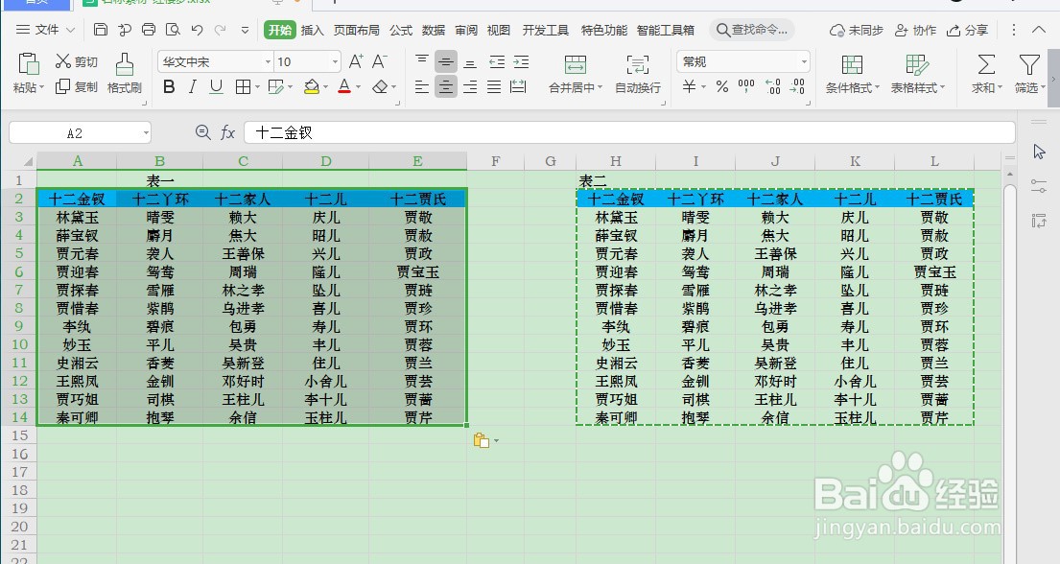
Task: Apply percent style
Action: pyautogui.click(x=722, y=86)
